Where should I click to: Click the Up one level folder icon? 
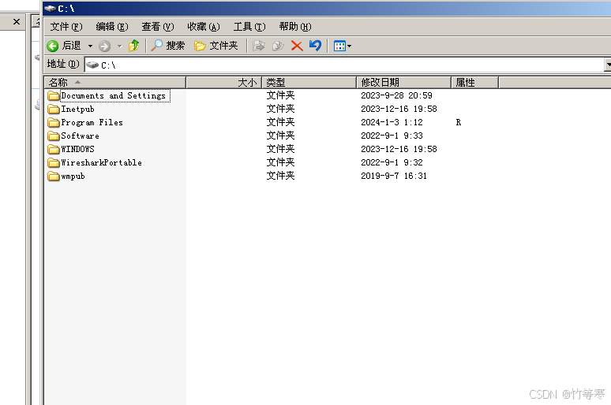[x=133, y=46]
